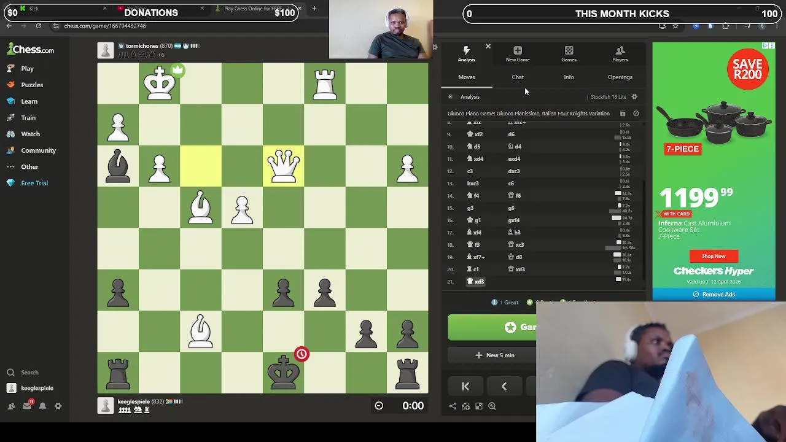Image resolution: width=786 pixels, height=442 pixels.
Task: Open the Games tab
Action: point(569,54)
